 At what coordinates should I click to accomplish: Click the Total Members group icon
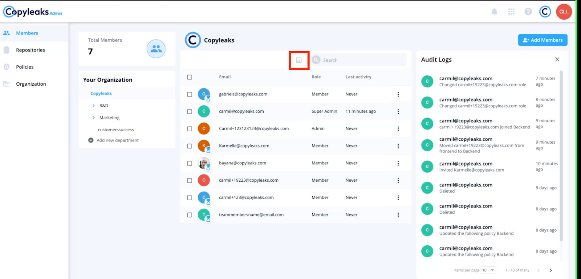click(156, 49)
